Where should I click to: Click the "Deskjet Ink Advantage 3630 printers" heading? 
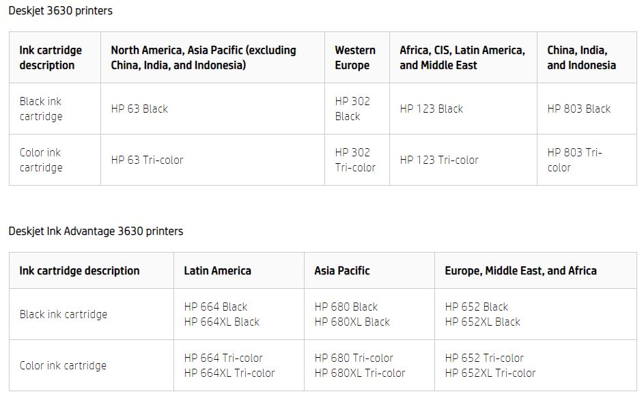96,231
